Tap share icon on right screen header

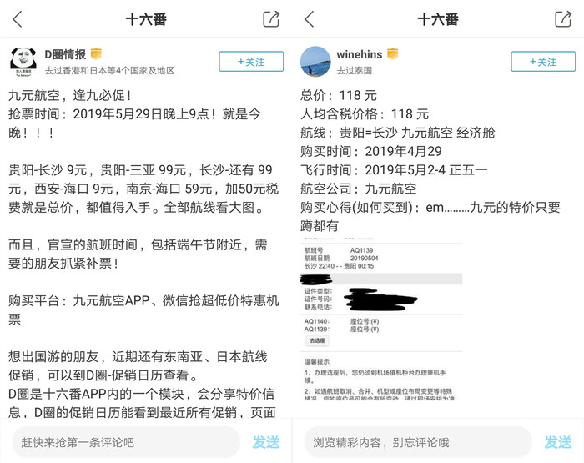point(563,19)
